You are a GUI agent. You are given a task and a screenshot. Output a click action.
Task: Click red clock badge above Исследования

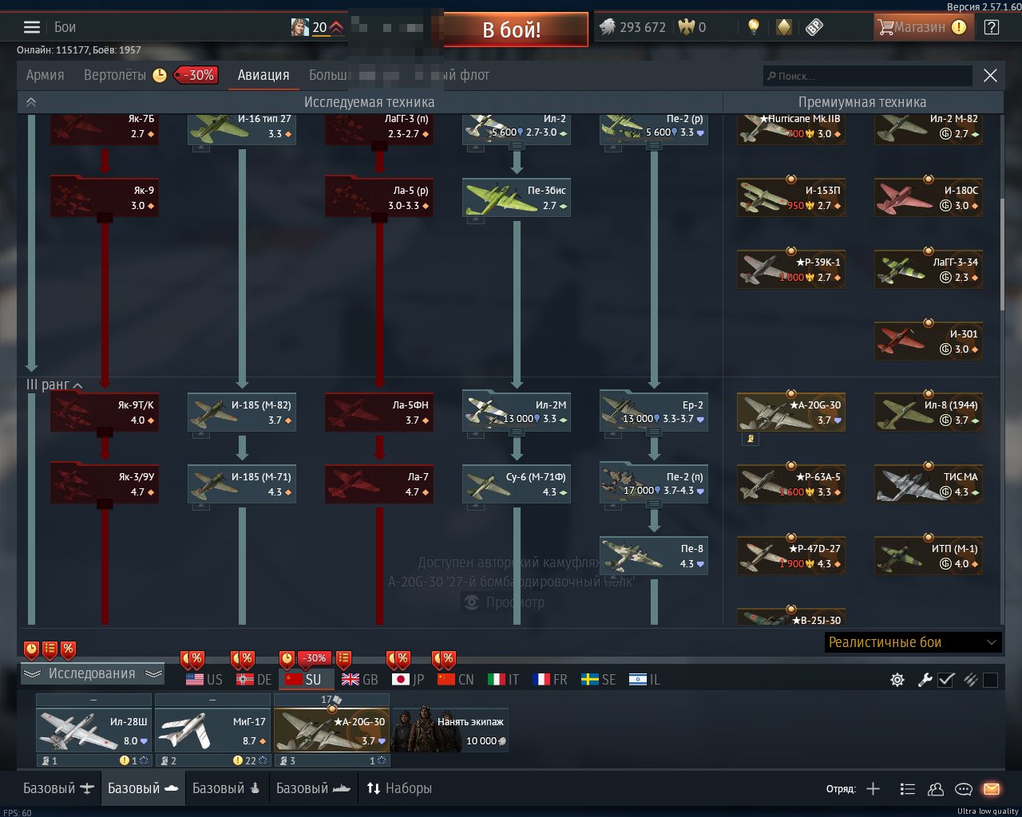[31, 649]
